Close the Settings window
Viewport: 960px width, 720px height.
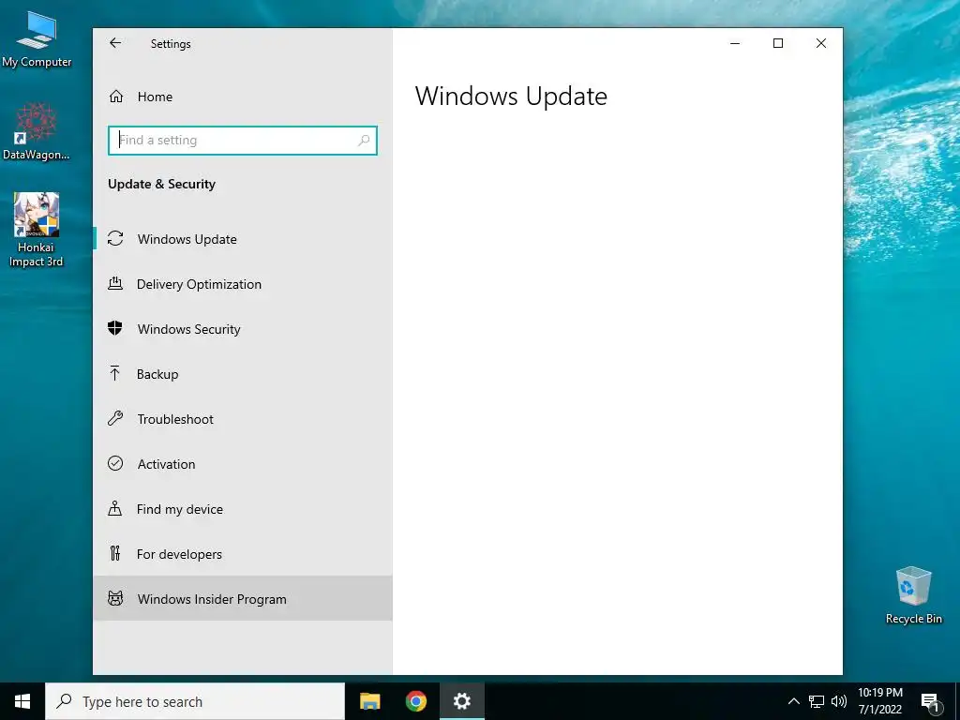[821, 43]
